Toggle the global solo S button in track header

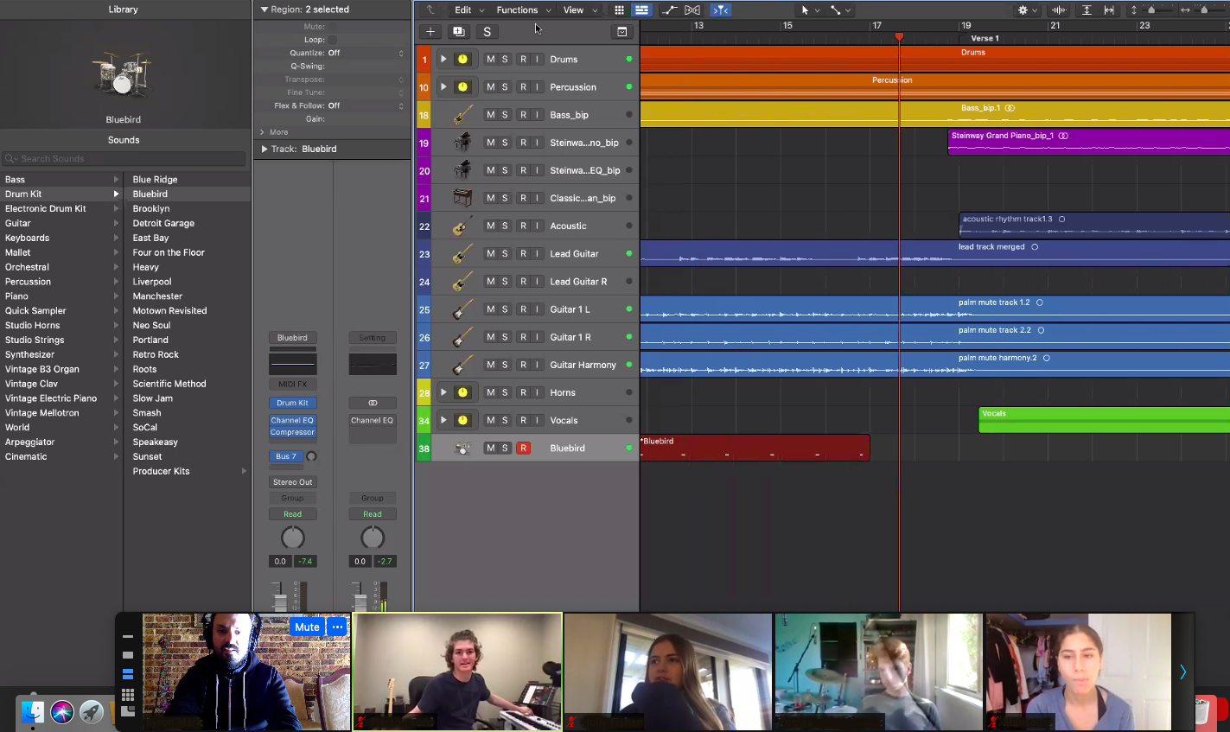click(488, 32)
